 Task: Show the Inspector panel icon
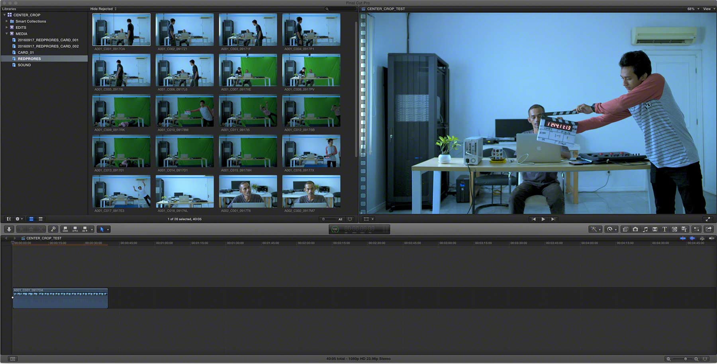coord(696,229)
